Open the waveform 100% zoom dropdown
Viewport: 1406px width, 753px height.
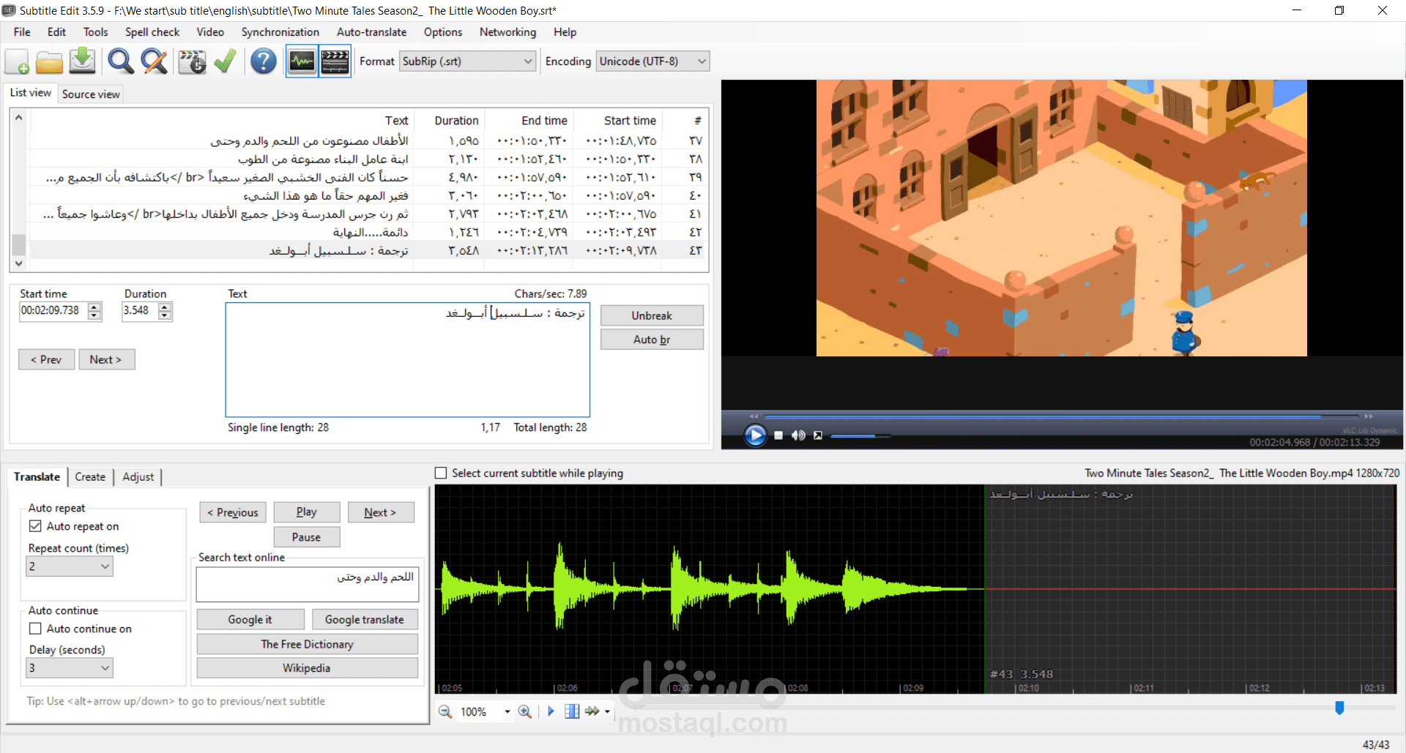click(507, 711)
